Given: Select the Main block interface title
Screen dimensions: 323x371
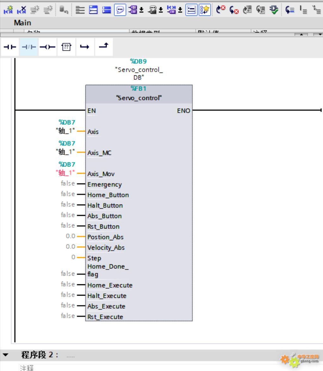Looking at the screenshot, I should [22, 23].
